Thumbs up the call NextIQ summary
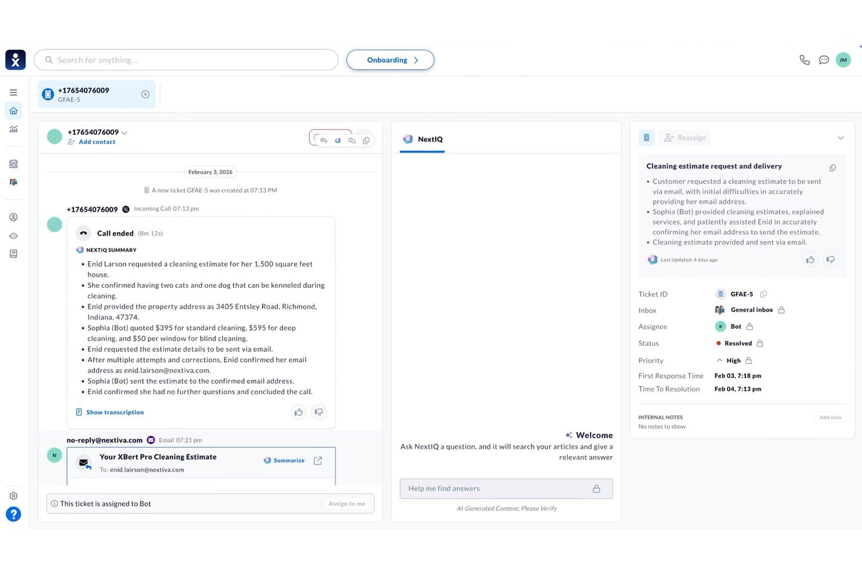 point(298,412)
